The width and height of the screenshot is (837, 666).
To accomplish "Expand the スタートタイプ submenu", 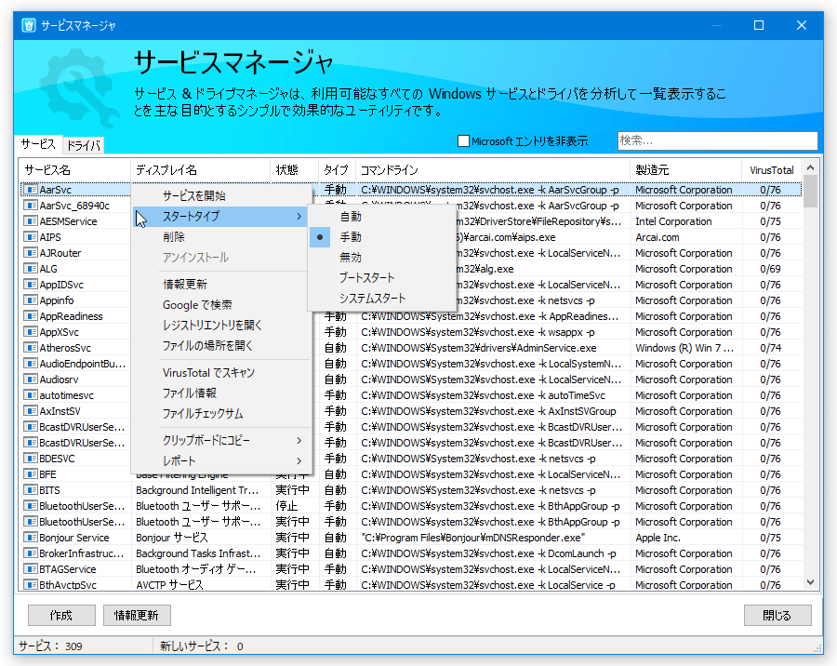I will (x=220, y=217).
